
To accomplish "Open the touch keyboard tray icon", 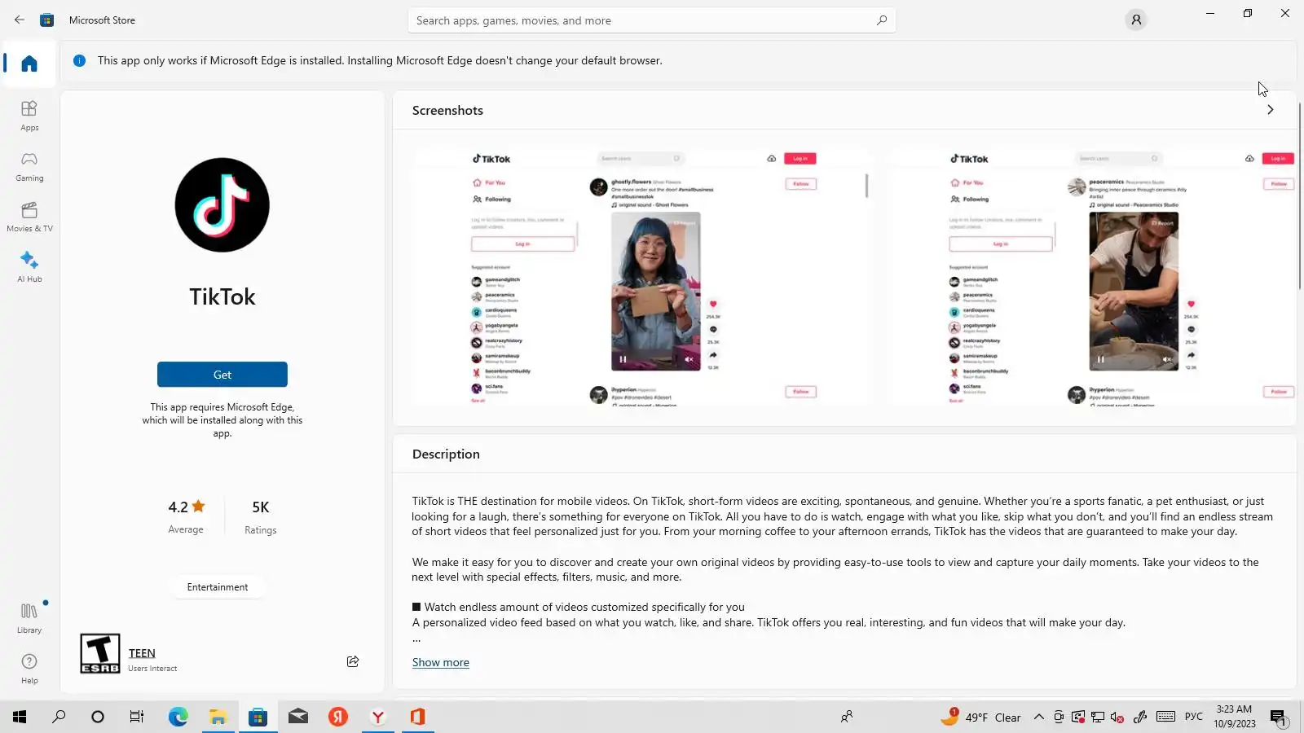I will (x=1165, y=717).
